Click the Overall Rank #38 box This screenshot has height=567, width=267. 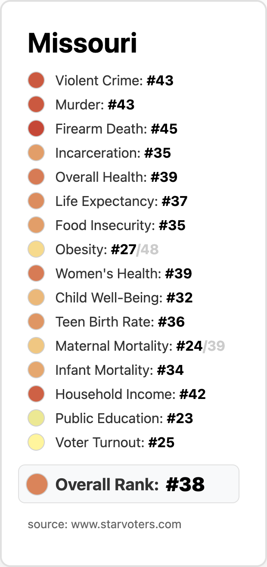point(129,484)
